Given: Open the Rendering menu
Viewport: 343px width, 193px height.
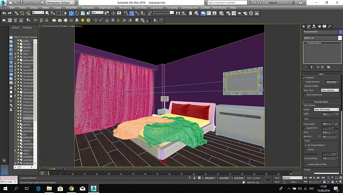Looking at the screenshot, I should click(125, 8).
